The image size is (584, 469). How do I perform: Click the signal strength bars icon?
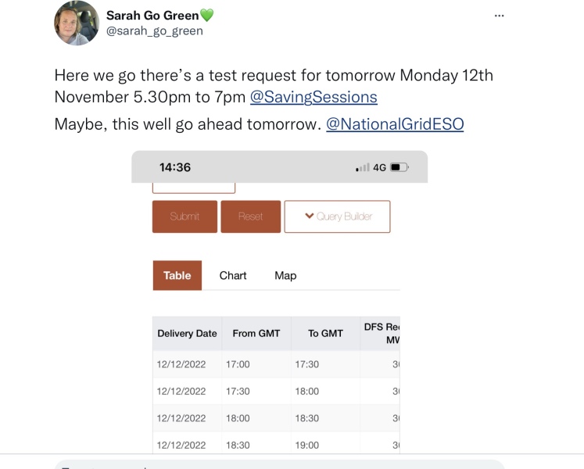tap(362, 167)
